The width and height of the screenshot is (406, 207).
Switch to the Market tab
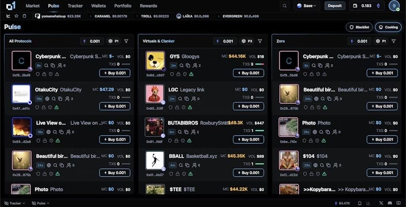coord(33,6)
